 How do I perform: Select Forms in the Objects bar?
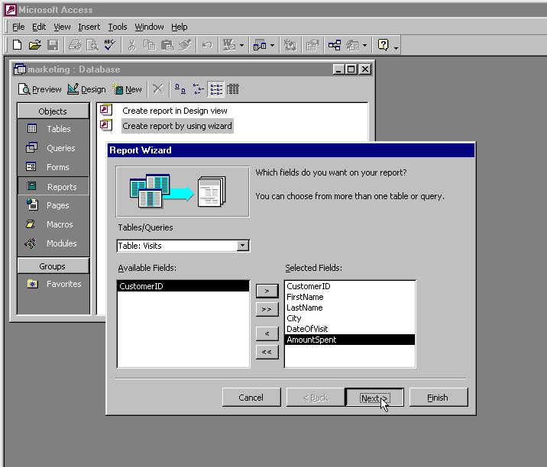click(53, 167)
